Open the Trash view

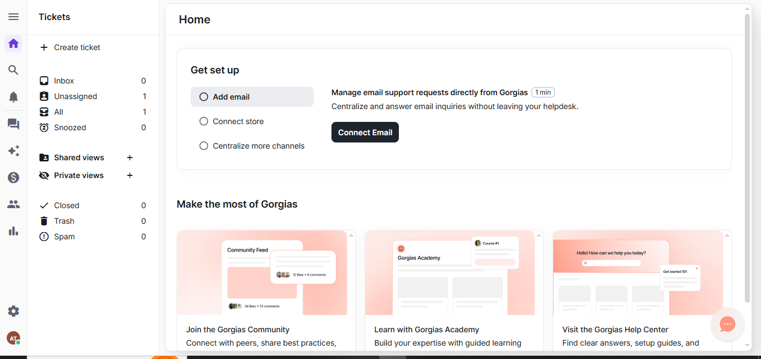(x=93, y=221)
